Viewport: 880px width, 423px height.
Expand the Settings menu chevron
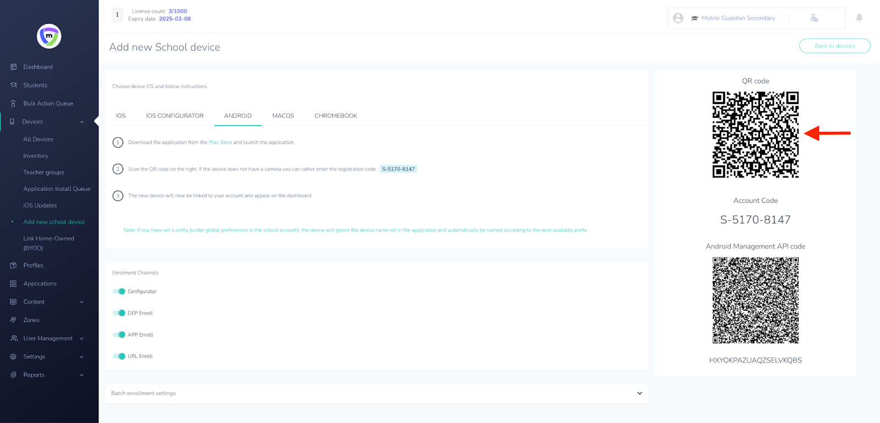pyautogui.click(x=82, y=357)
